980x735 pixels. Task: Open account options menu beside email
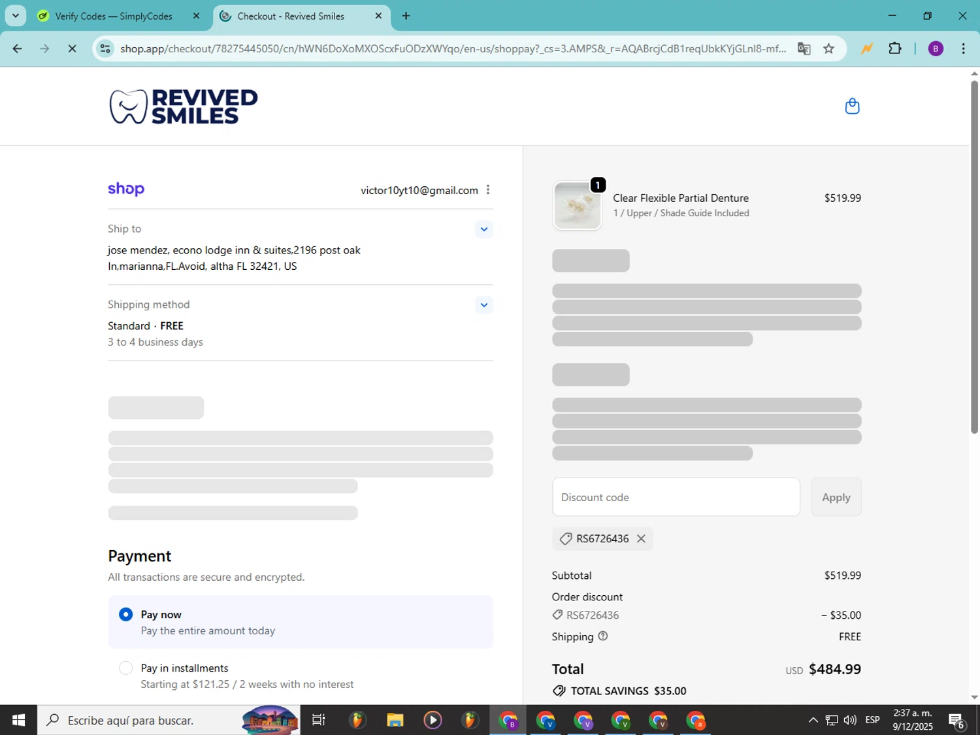[x=488, y=189]
